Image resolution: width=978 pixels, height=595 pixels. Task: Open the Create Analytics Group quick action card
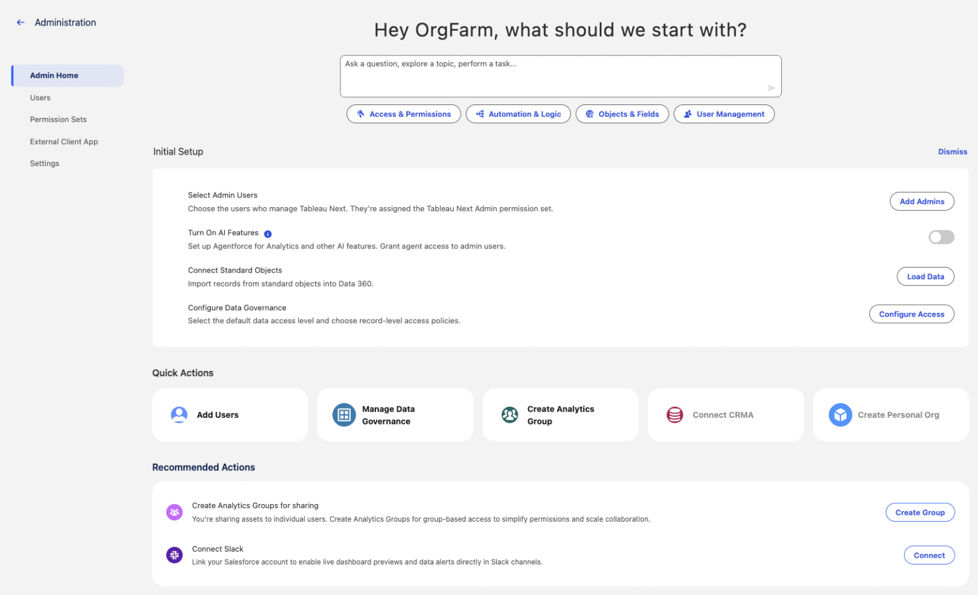(561, 415)
